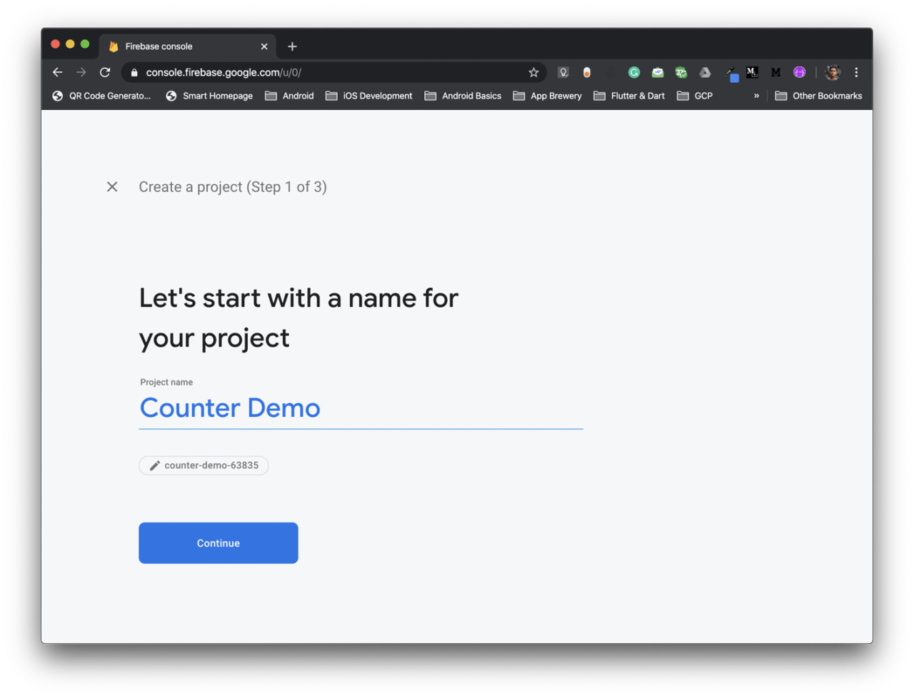The height and width of the screenshot is (698, 914).
Task: Reload the Firebase console page
Action: click(x=105, y=72)
